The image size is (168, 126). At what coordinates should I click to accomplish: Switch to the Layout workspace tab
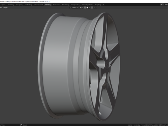point(3,5)
